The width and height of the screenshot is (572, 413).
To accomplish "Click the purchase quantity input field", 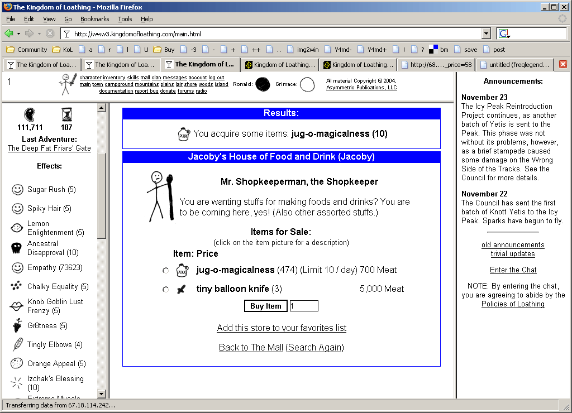I will 304,306.
